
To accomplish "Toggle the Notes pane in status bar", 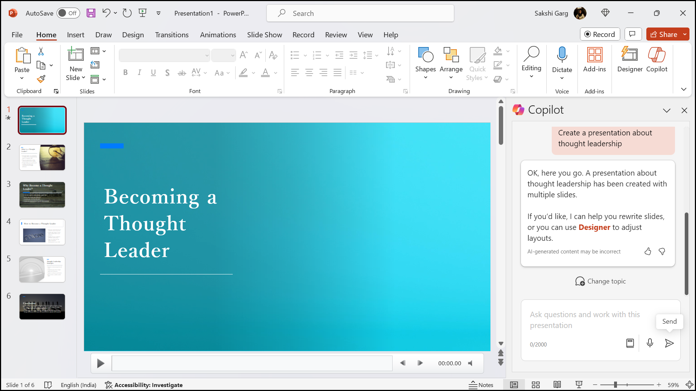I will (481, 385).
